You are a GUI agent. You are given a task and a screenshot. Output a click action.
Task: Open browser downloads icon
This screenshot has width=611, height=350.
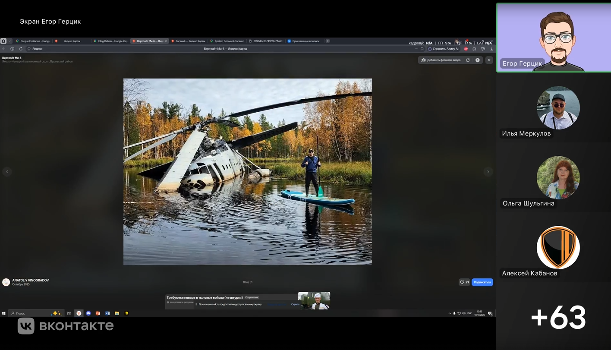(491, 49)
